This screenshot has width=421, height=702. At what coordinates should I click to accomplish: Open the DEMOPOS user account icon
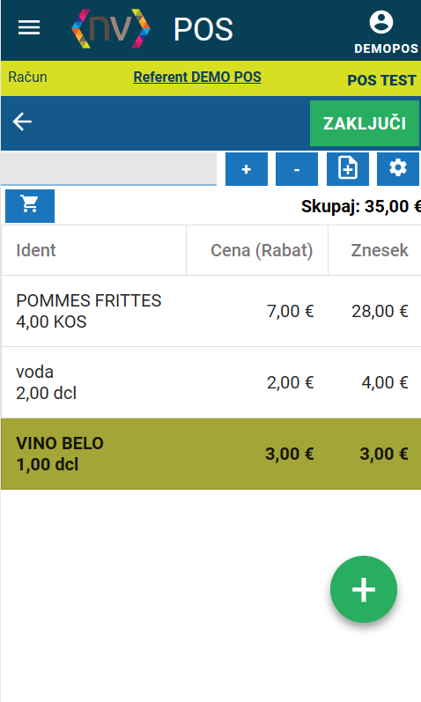(381, 22)
